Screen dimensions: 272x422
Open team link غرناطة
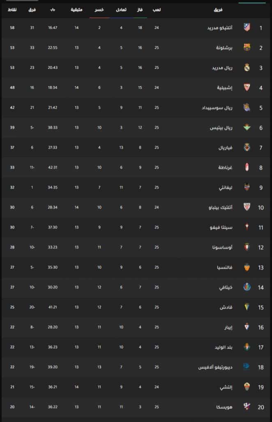tap(225, 167)
